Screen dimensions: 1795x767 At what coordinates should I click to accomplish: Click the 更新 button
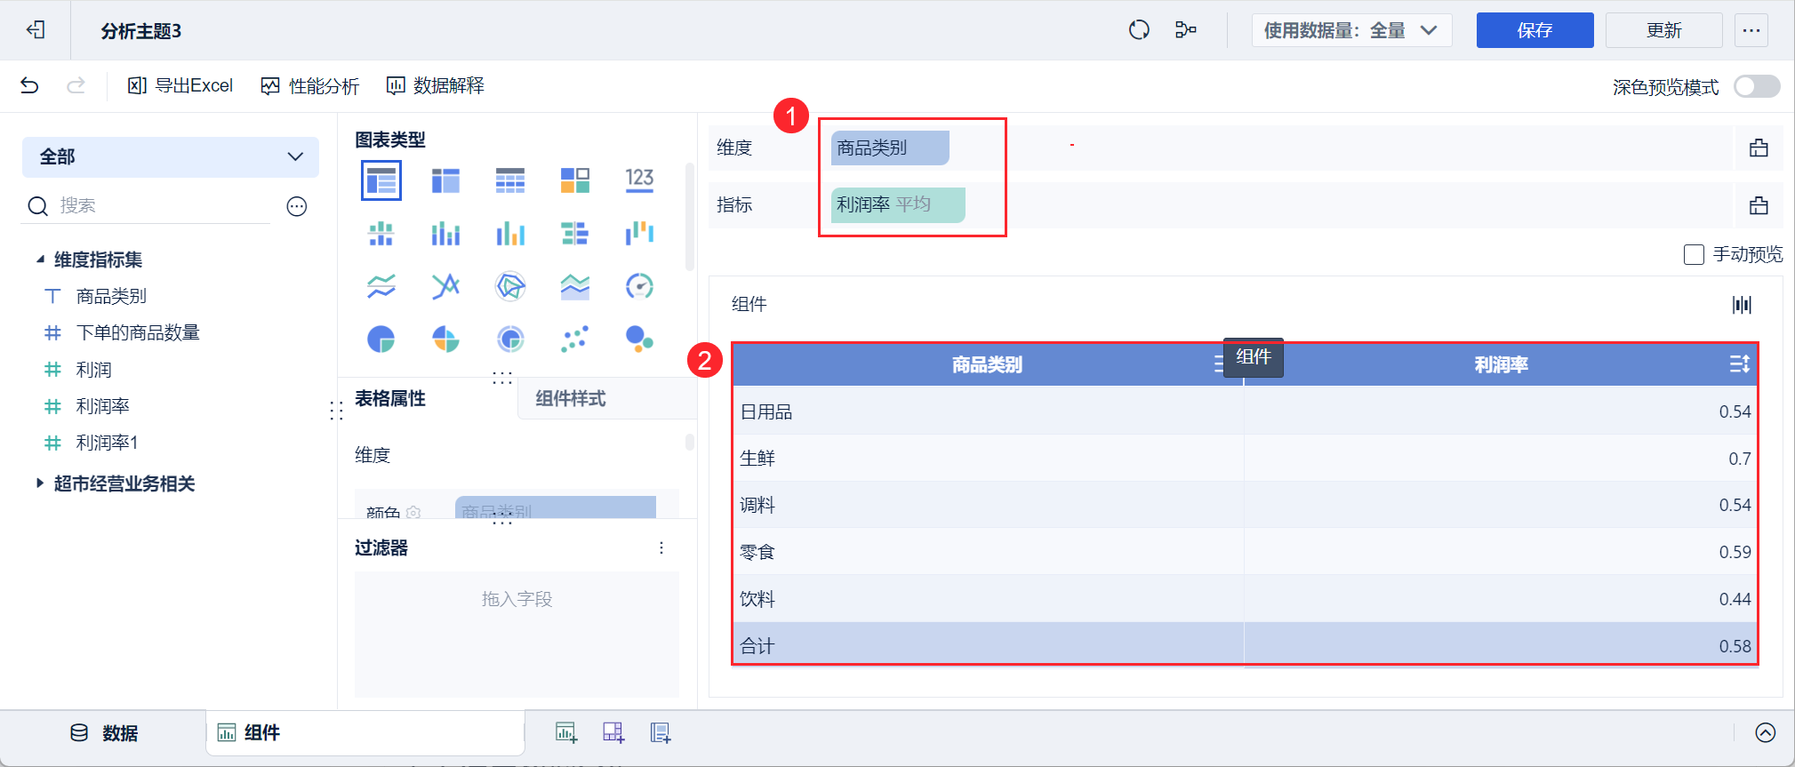pos(1664,30)
